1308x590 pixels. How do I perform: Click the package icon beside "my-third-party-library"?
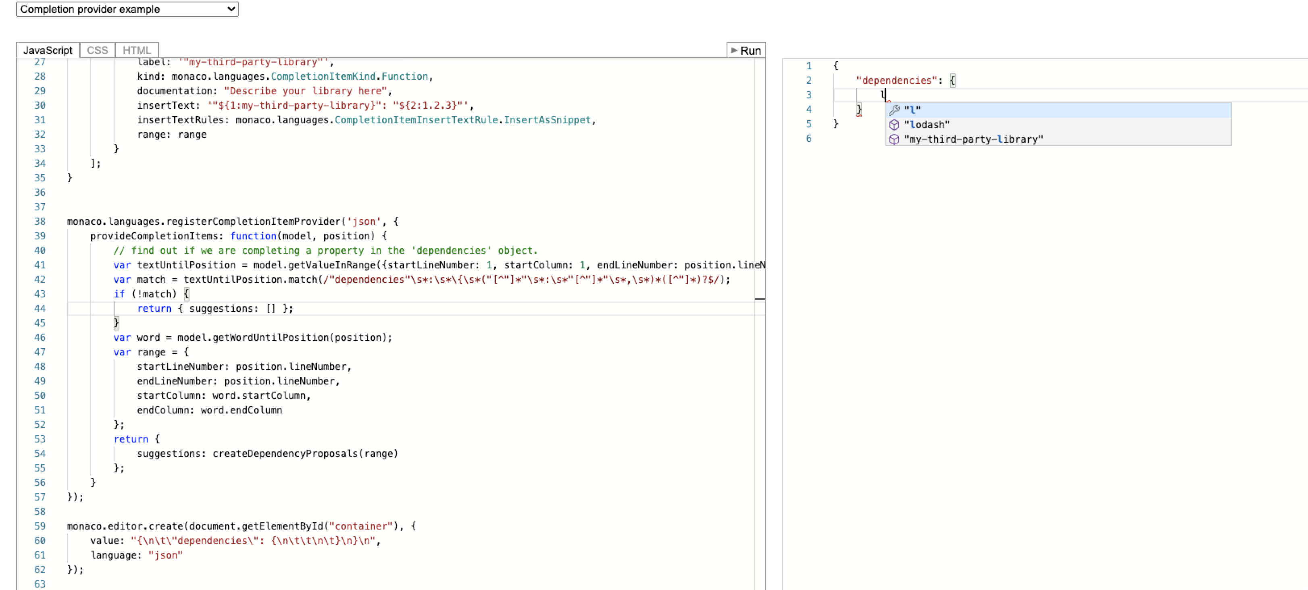click(895, 139)
